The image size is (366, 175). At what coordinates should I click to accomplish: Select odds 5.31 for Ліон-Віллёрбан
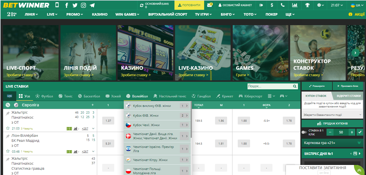(x=108, y=144)
